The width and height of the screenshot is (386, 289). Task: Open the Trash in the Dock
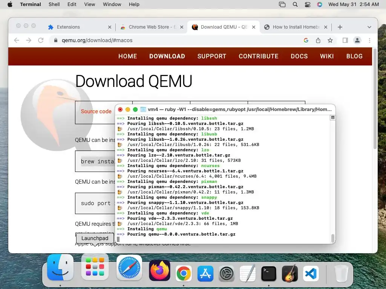[x=342, y=273]
